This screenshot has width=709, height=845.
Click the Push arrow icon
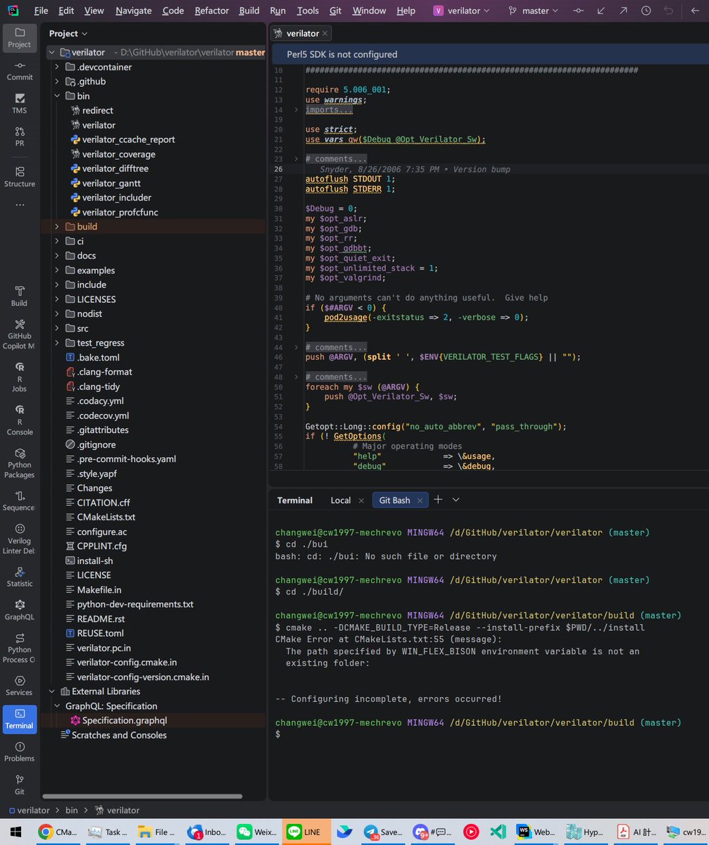pos(623,11)
